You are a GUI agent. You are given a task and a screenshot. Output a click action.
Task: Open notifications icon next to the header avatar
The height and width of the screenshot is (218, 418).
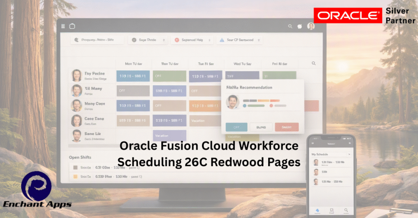pyautogui.click(x=300, y=26)
